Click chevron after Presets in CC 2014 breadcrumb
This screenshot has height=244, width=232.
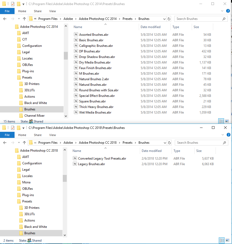click(135, 19)
